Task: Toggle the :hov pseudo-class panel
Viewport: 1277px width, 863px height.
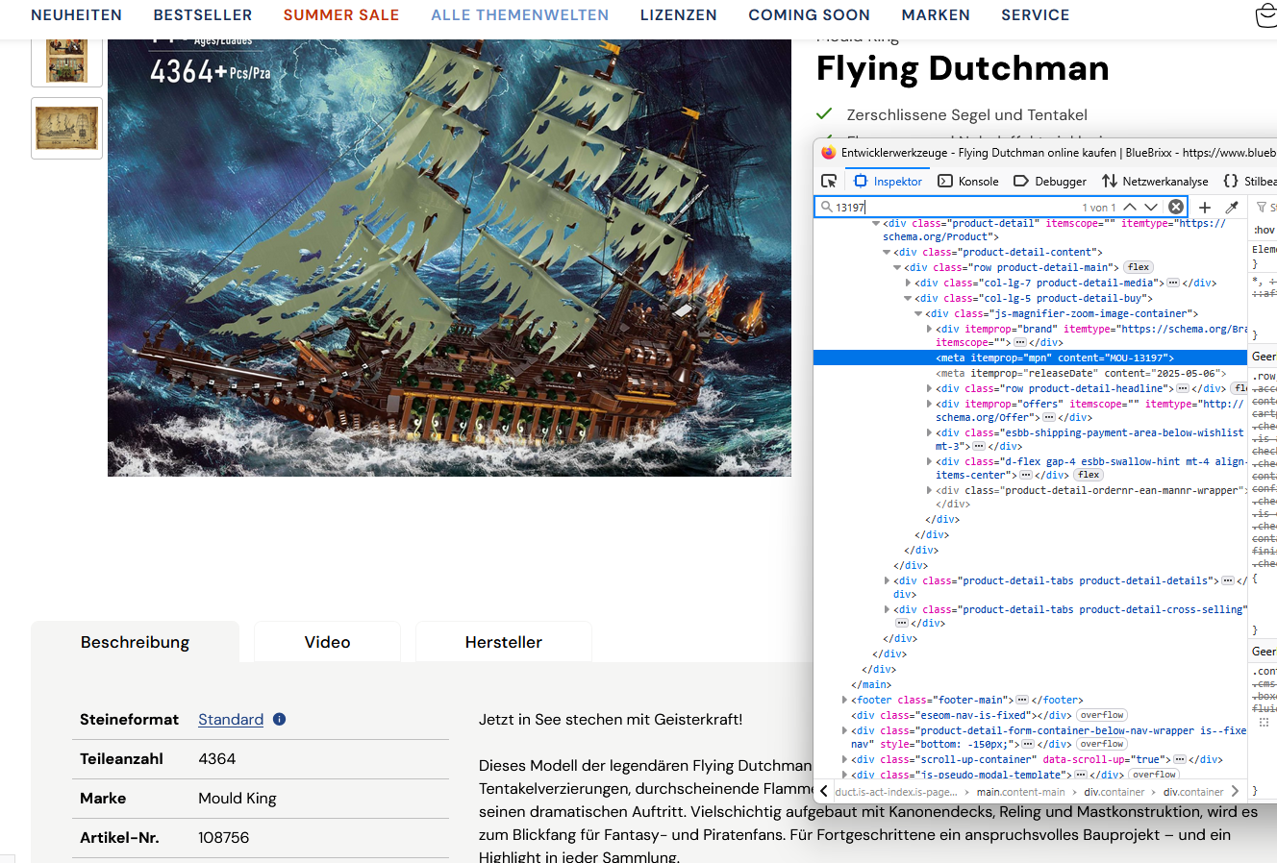Action: tap(1264, 230)
